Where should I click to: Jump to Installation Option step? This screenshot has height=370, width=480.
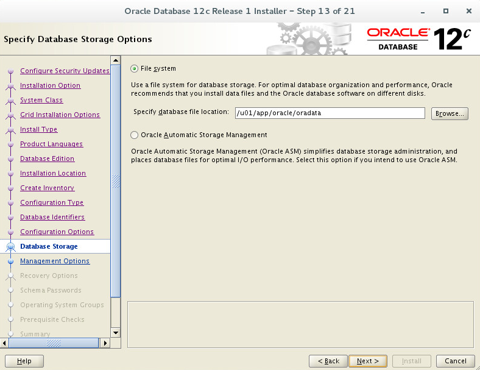50,85
